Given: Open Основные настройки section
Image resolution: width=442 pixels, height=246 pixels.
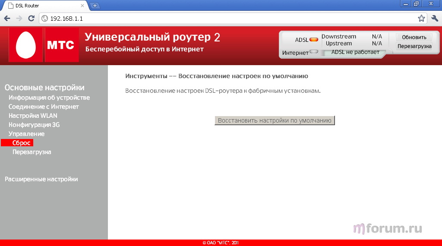Looking at the screenshot, I should 44,88.
